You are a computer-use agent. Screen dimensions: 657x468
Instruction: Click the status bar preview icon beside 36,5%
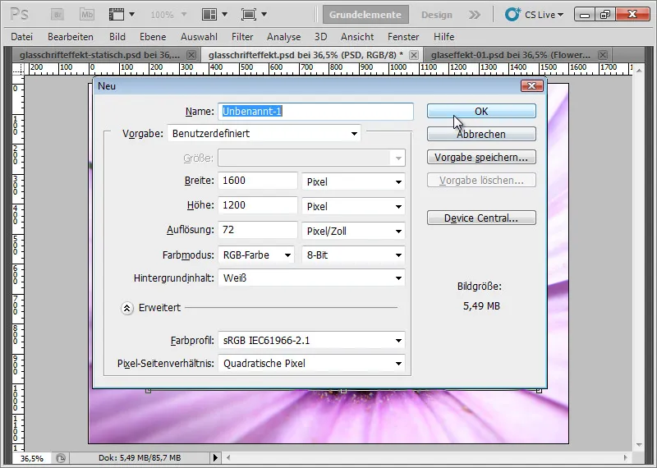coord(61,458)
